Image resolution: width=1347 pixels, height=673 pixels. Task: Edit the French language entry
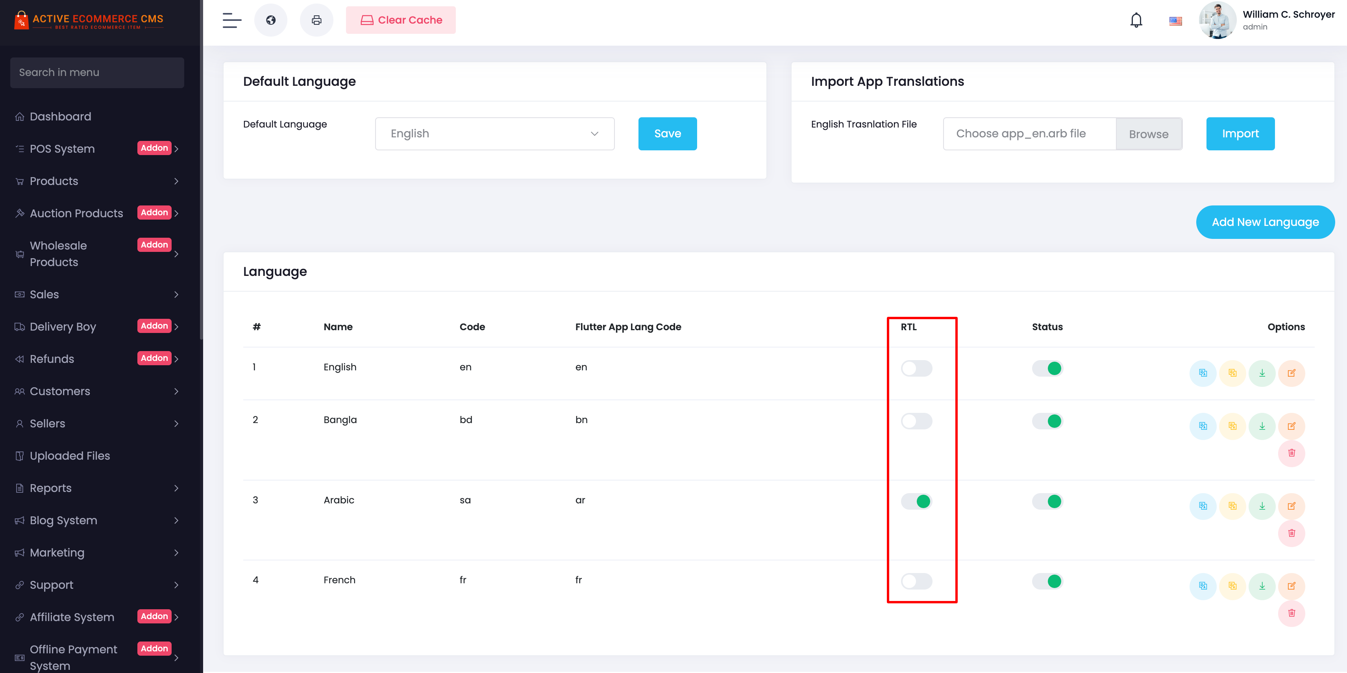click(x=1291, y=586)
